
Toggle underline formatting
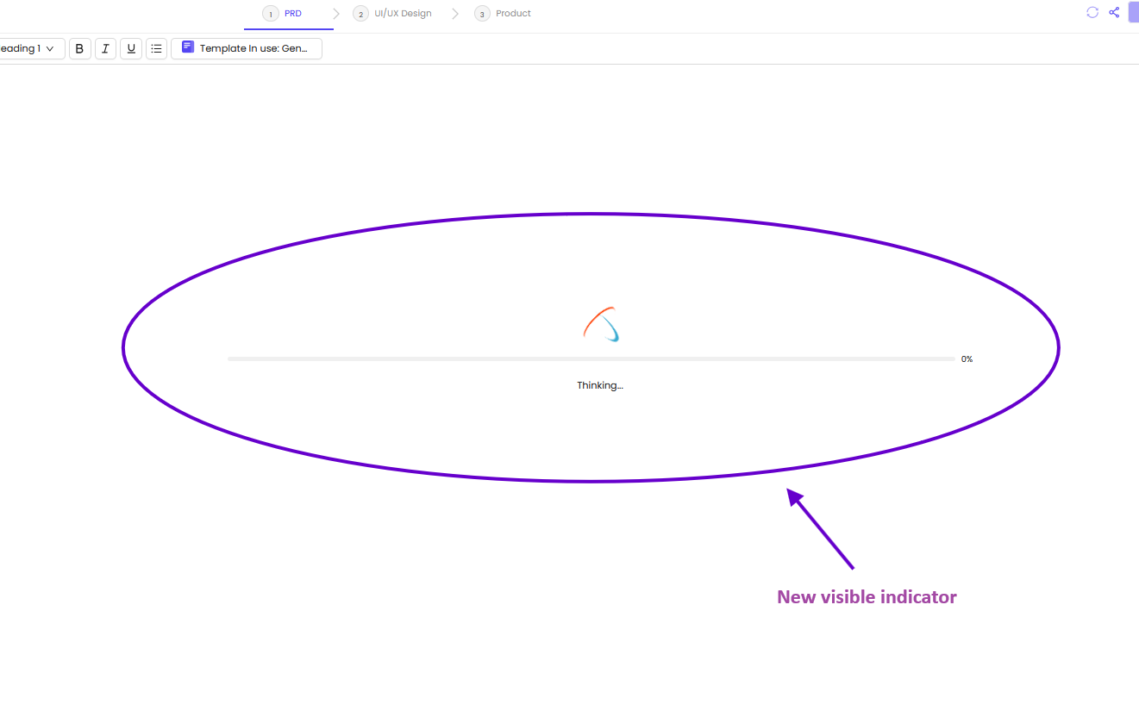tap(130, 48)
